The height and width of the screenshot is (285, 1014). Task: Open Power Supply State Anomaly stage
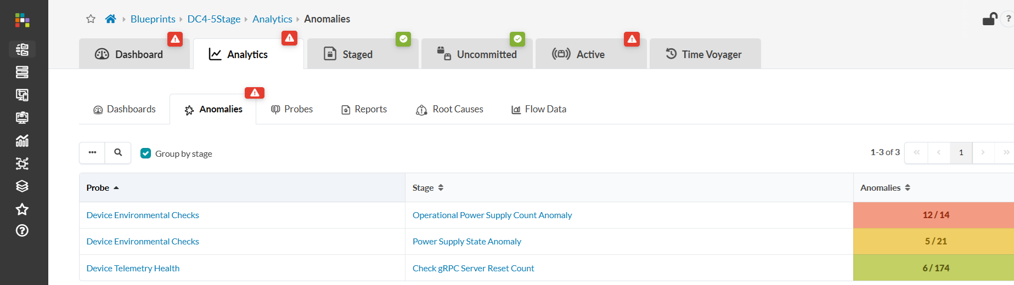pos(467,242)
